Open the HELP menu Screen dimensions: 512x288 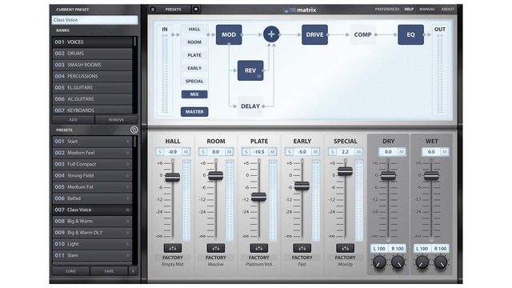(x=409, y=9)
